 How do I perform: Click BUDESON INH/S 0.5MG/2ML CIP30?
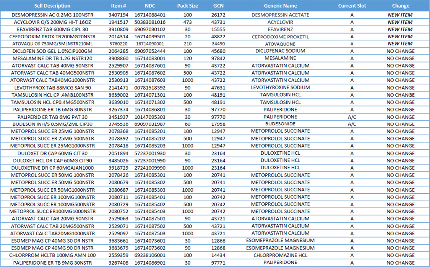52,124
